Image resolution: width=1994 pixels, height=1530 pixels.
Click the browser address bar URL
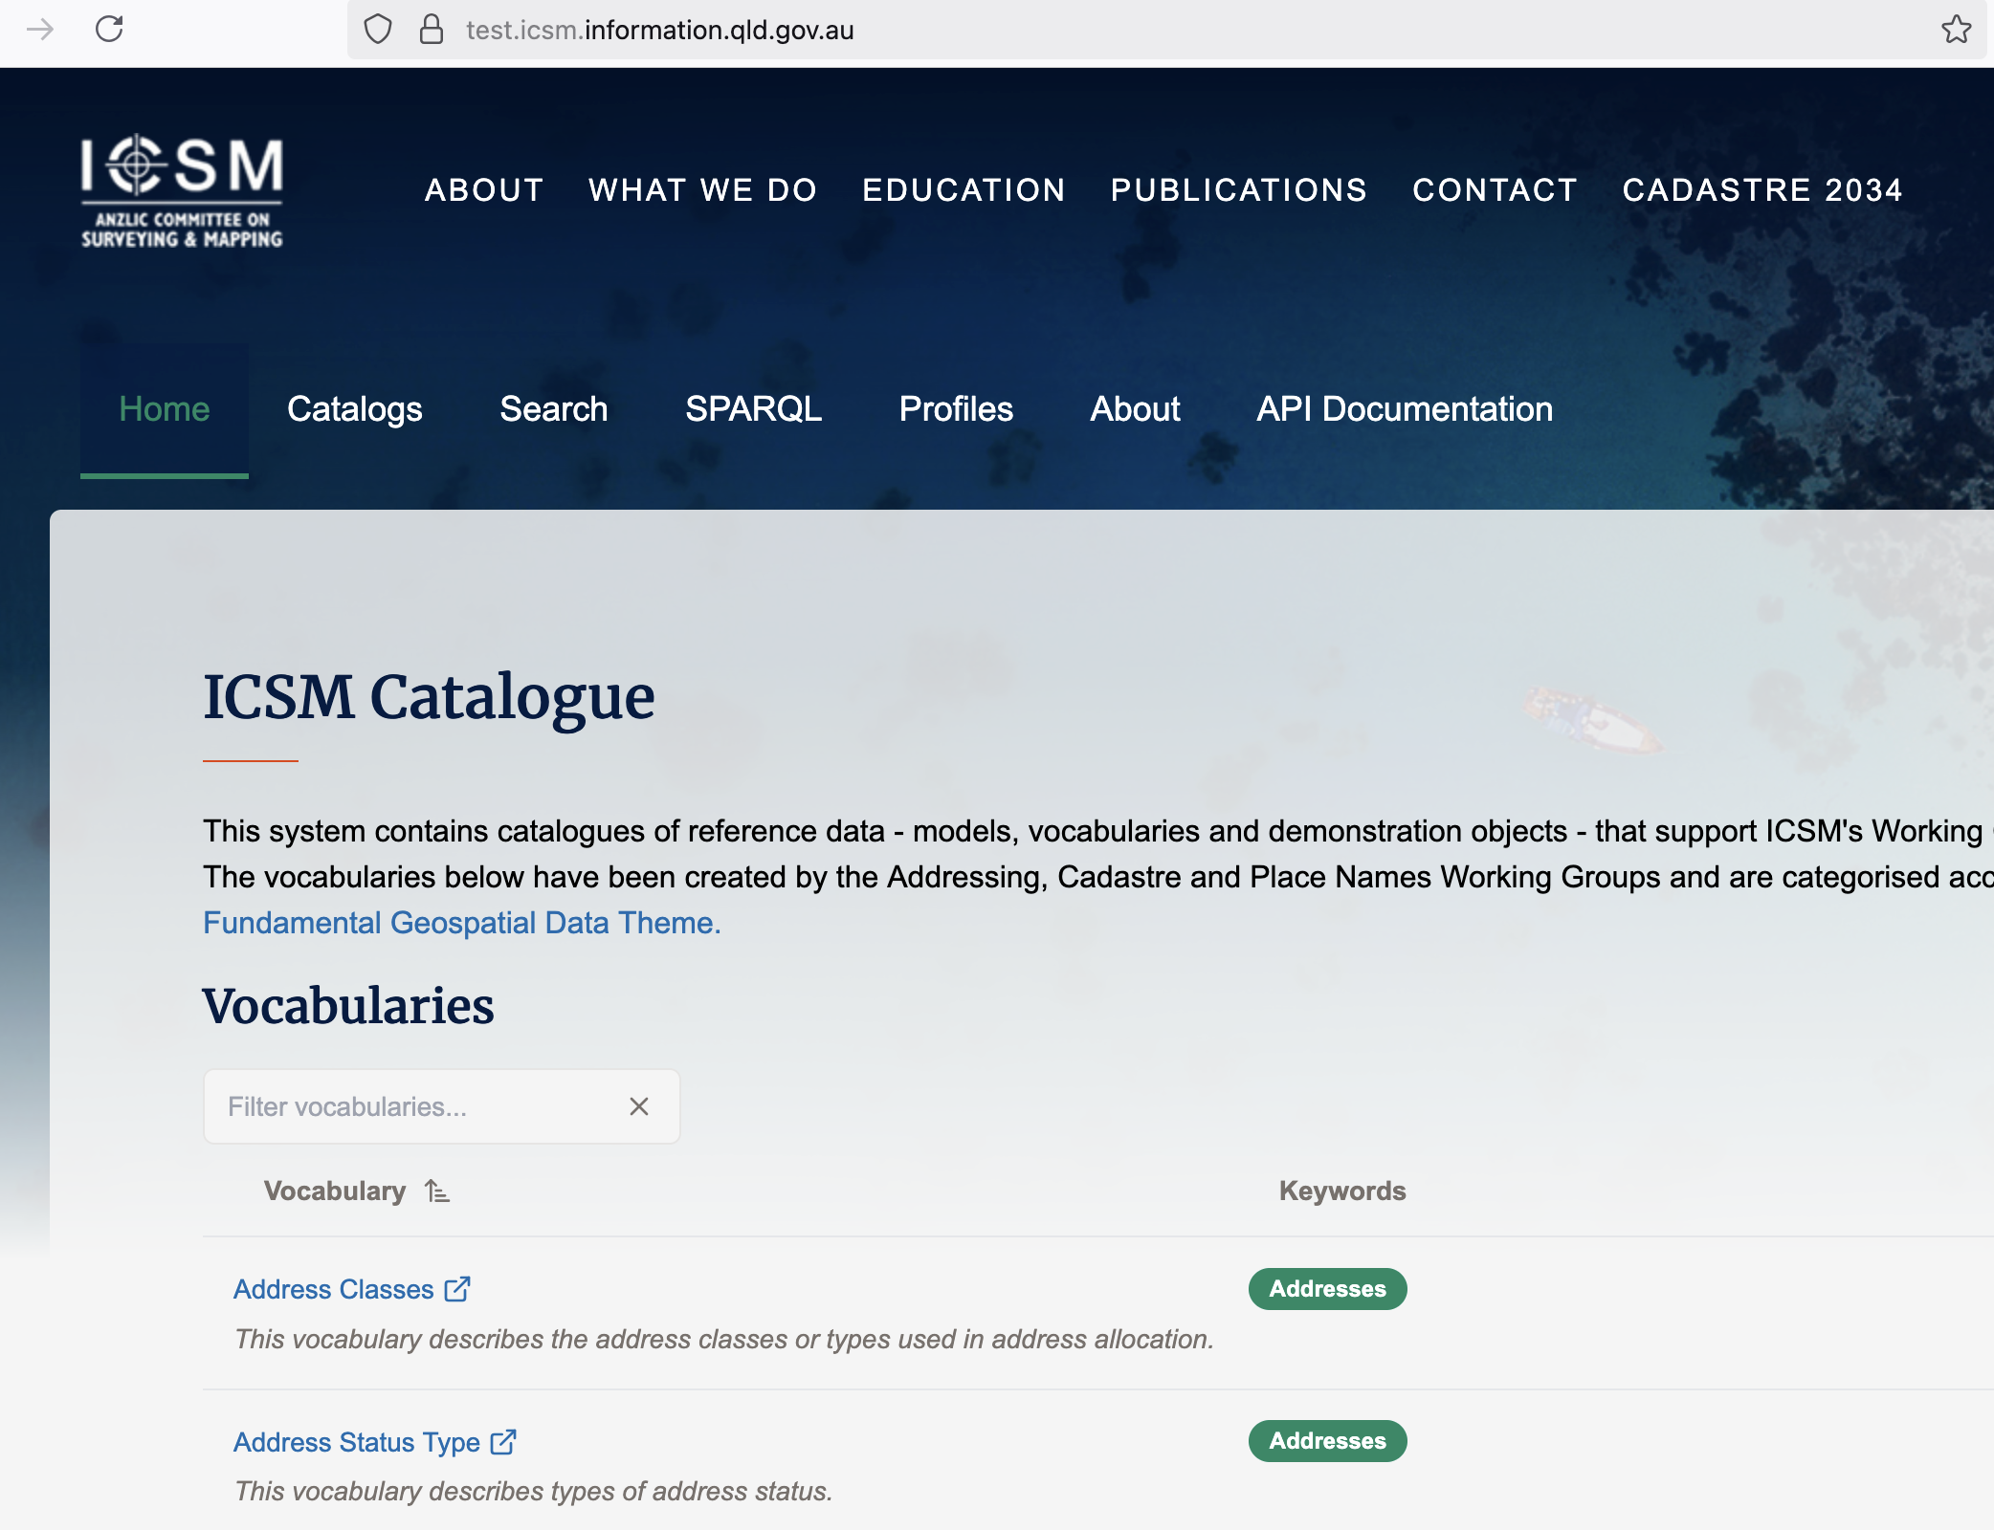(660, 31)
